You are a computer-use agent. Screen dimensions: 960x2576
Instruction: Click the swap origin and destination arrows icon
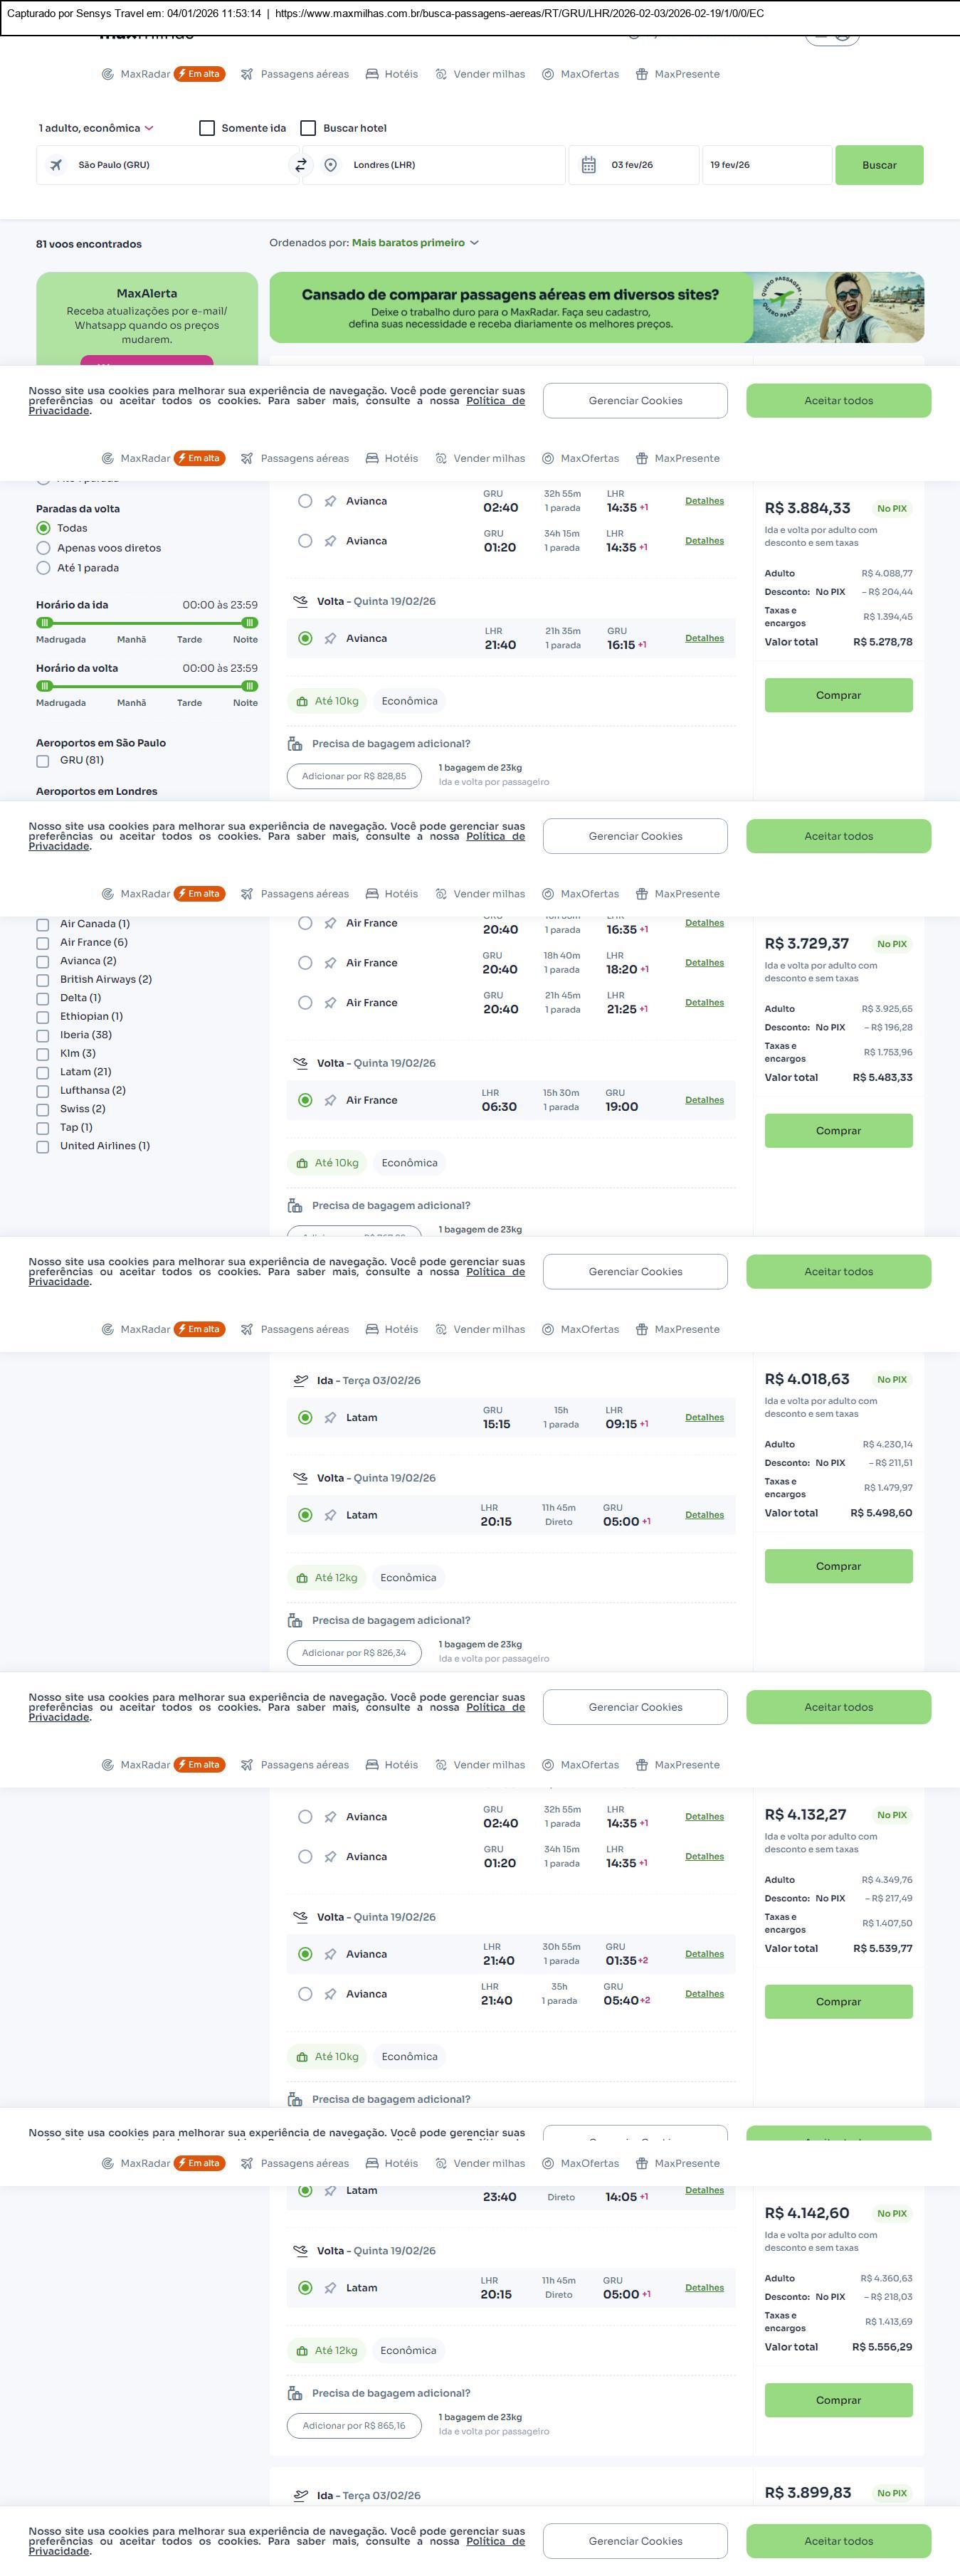coord(300,165)
